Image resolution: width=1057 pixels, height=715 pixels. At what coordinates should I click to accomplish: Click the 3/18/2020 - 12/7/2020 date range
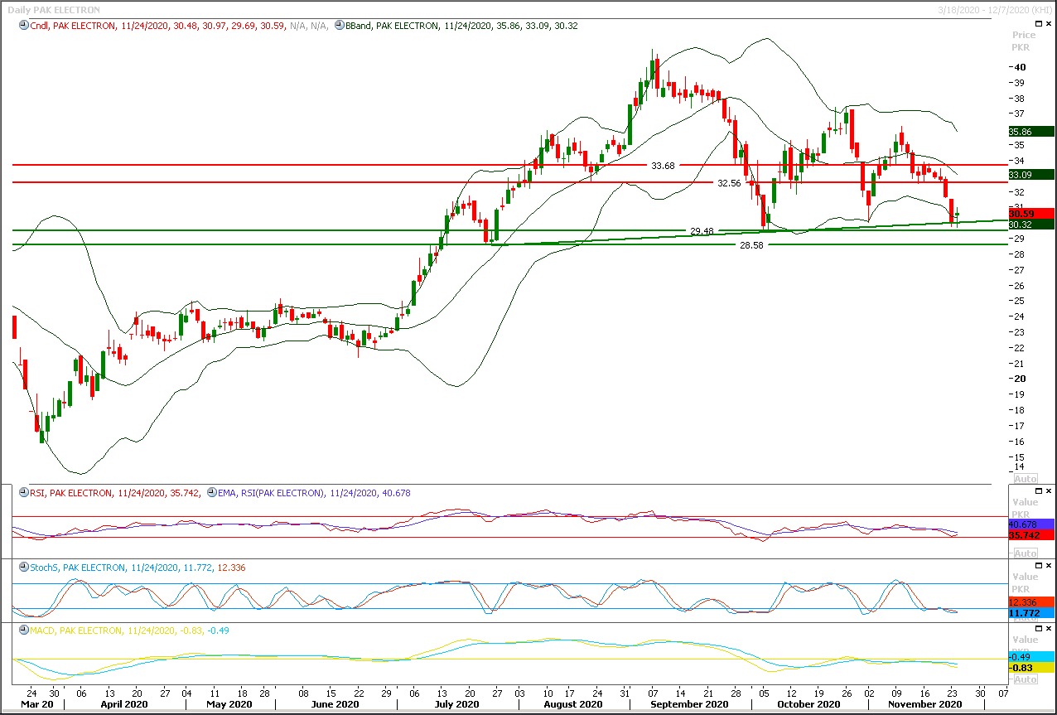click(x=995, y=9)
